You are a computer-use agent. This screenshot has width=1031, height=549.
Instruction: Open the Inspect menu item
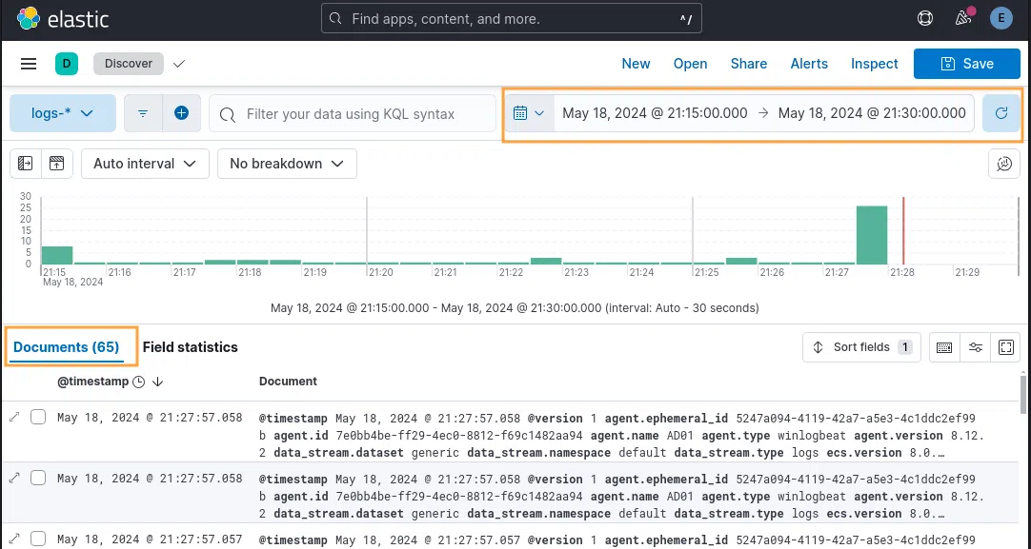pyautogui.click(x=874, y=64)
